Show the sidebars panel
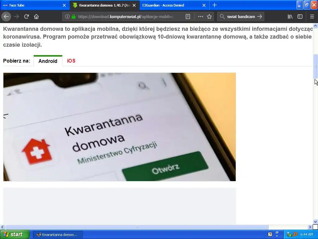The width and height of the screenshot is (318, 239). (x=300, y=17)
